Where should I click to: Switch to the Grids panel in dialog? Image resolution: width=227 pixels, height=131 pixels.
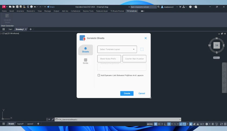86,61
